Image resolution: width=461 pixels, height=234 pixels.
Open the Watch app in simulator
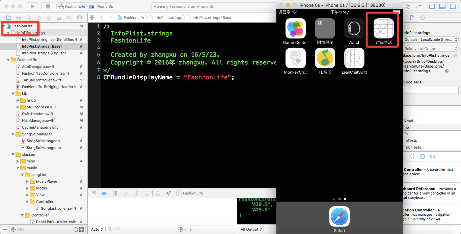point(354,31)
